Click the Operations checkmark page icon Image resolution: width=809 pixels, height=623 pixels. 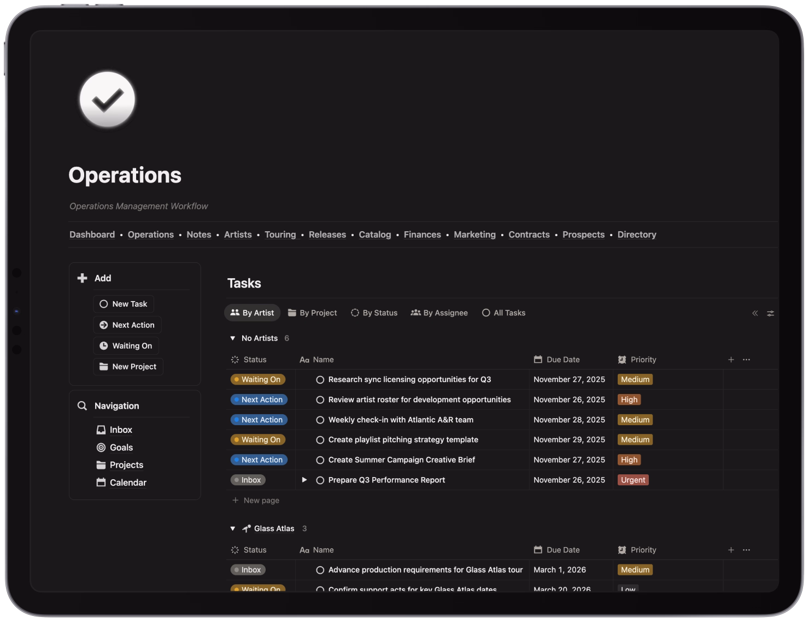pos(107,99)
